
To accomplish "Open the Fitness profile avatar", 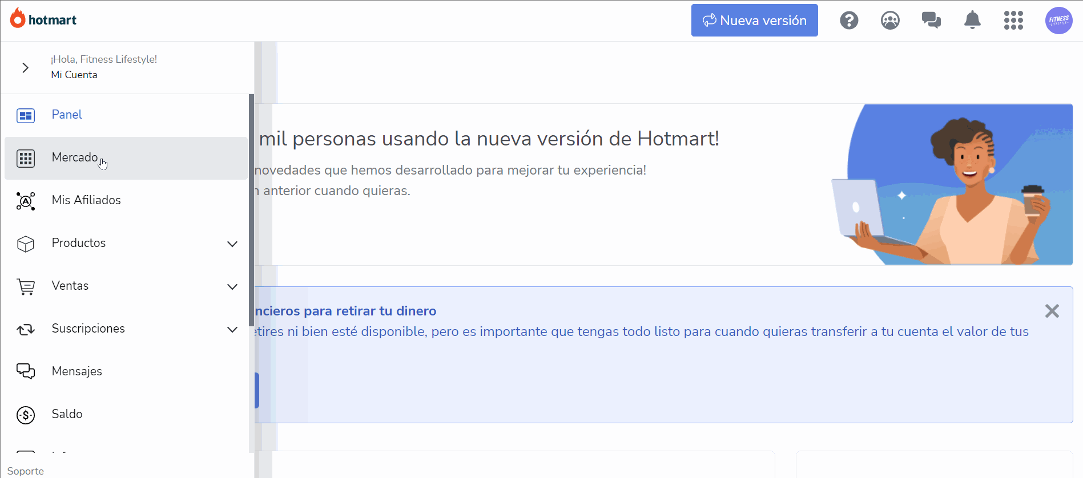I will [x=1058, y=21].
